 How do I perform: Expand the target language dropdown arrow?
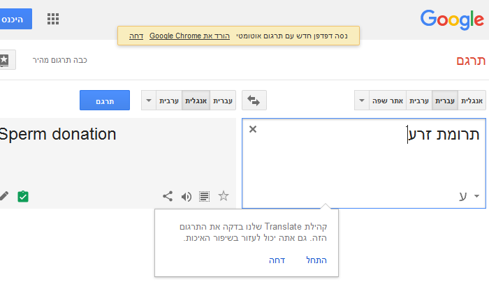(x=149, y=101)
